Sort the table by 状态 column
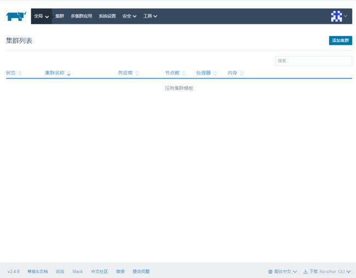 14,73
